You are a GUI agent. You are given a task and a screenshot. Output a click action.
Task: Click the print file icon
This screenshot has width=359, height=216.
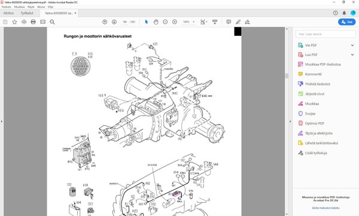(x=33, y=22)
